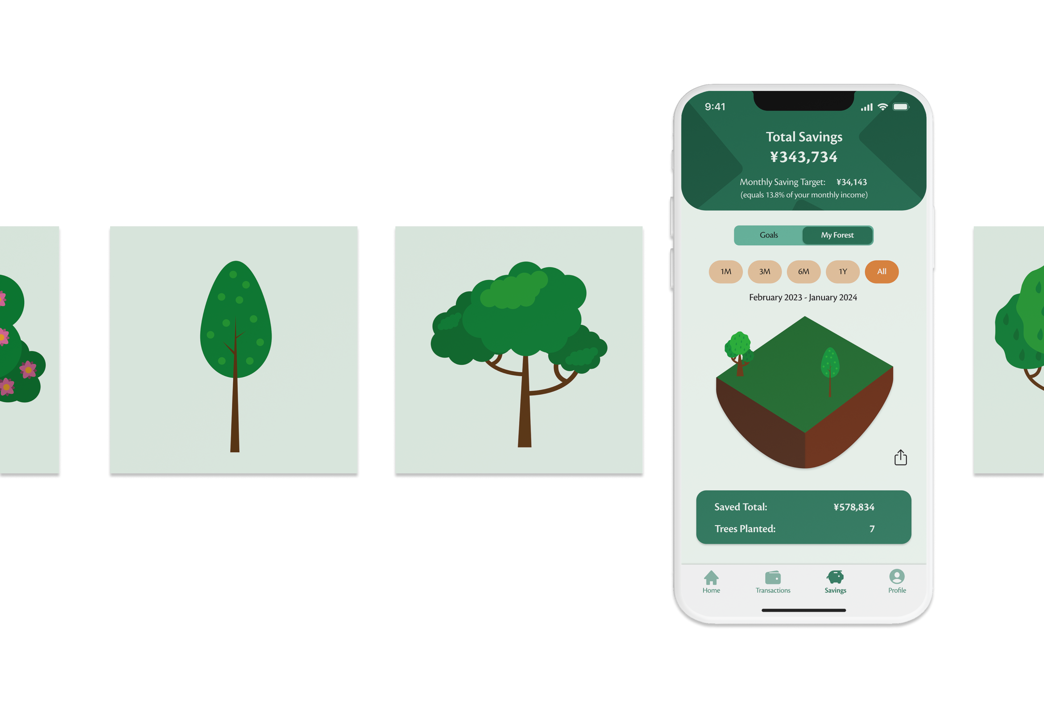Click the share/export icon
The height and width of the screenshot is (701, 1044).
pos(898,458)
